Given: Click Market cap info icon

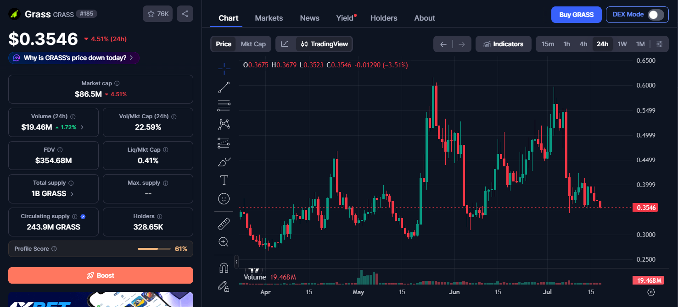Looking at the screenshot, I should click(x=117, y=83).
